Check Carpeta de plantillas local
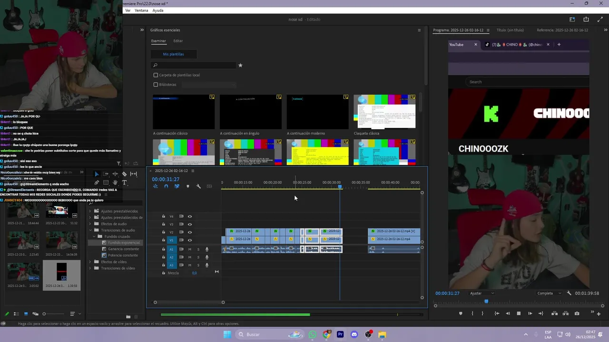The height and width of the screenshot is (342, 609). tap(156, 75)
